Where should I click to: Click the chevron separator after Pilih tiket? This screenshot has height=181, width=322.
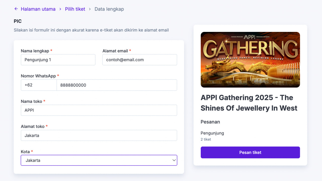tap(90, 9)
